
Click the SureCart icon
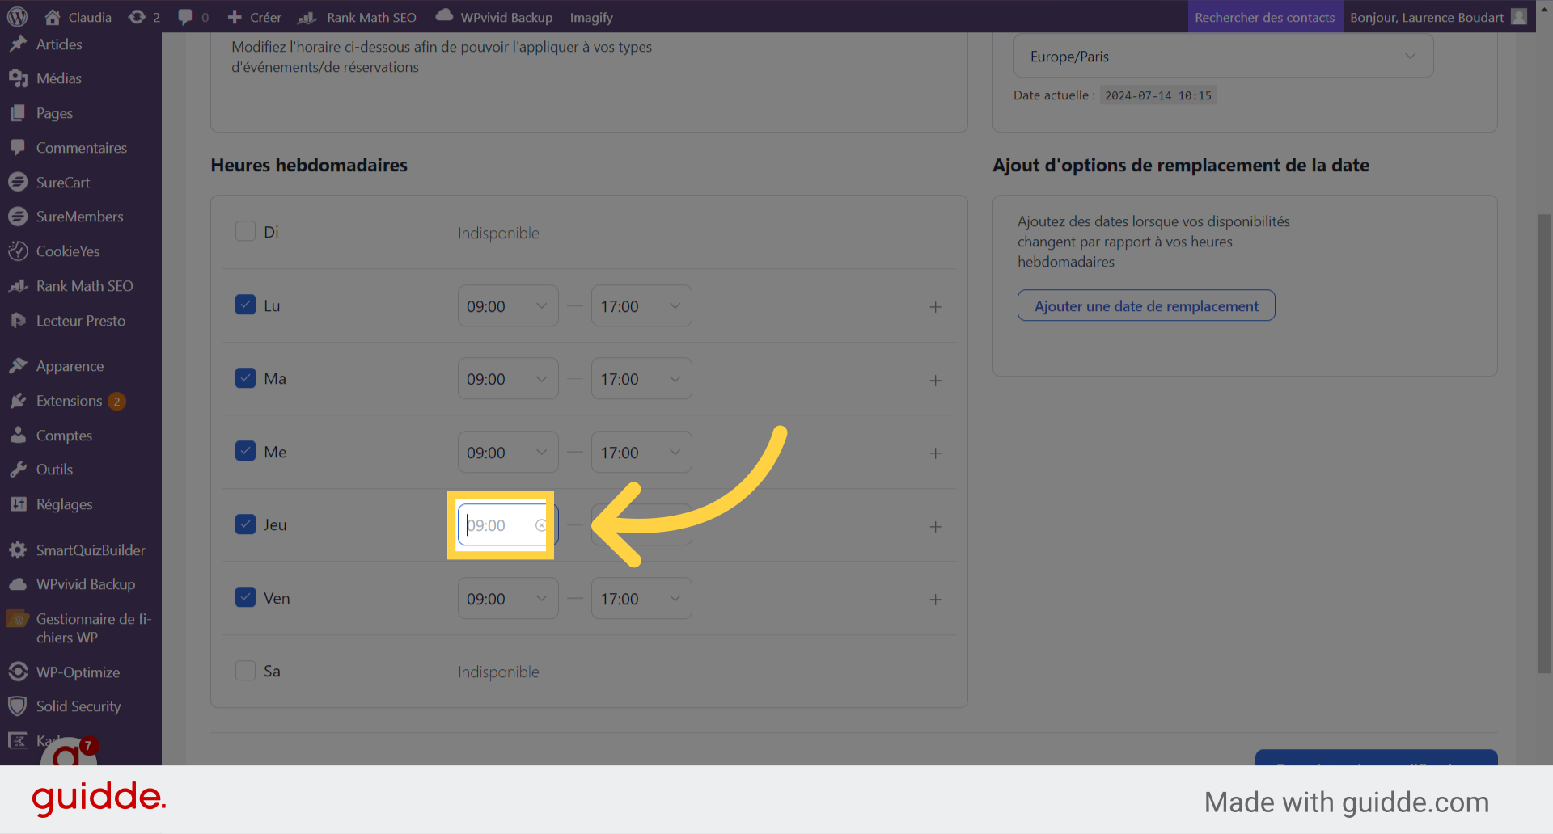(x=18, y=182)
